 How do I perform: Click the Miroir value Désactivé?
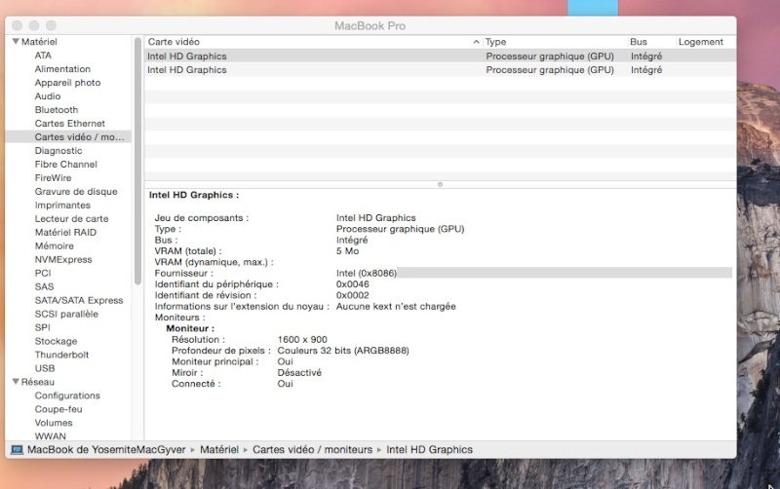click(299, 372)
